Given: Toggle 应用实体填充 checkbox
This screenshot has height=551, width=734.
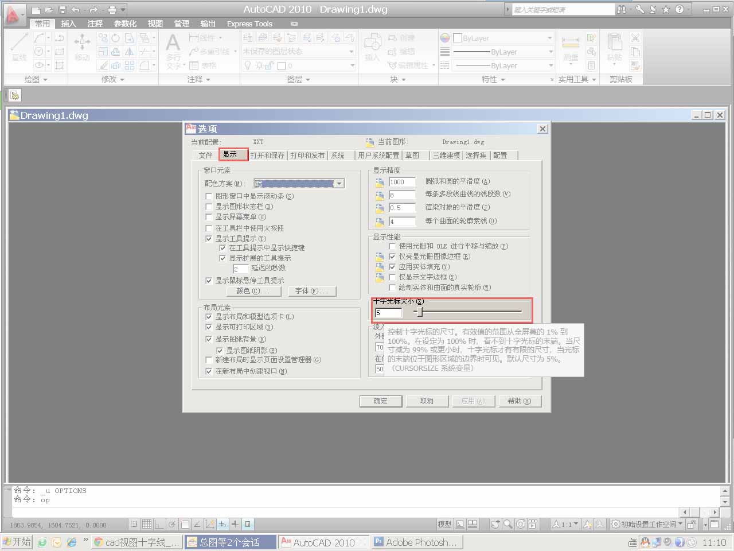Looking at the screenshot, I should point(393,267).
